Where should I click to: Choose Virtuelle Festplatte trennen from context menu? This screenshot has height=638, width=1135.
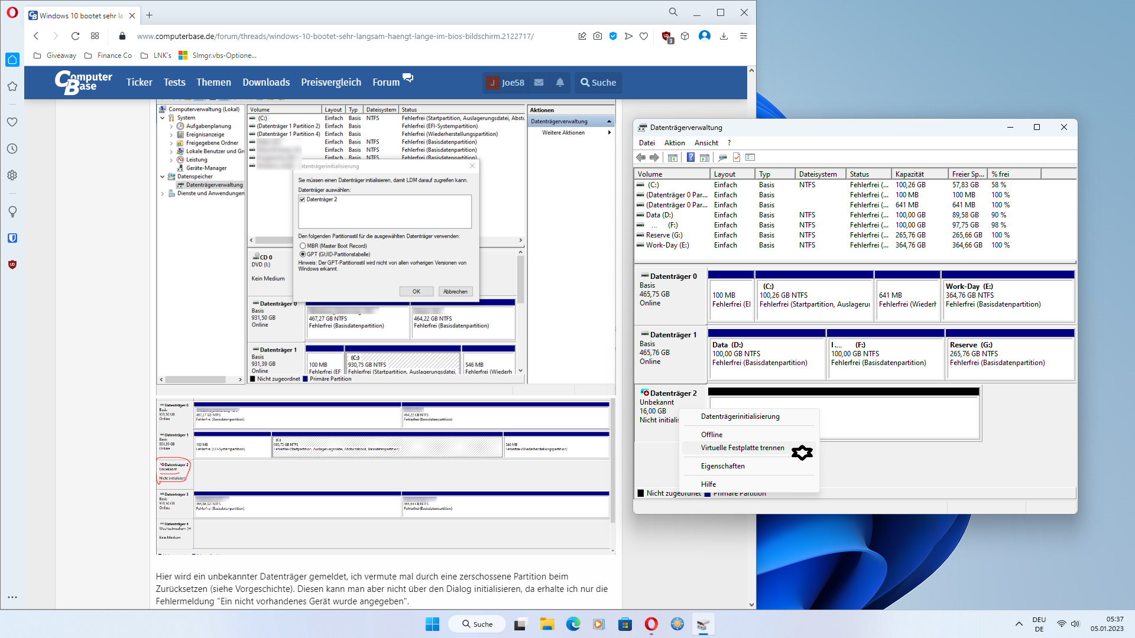click(742, 448)
